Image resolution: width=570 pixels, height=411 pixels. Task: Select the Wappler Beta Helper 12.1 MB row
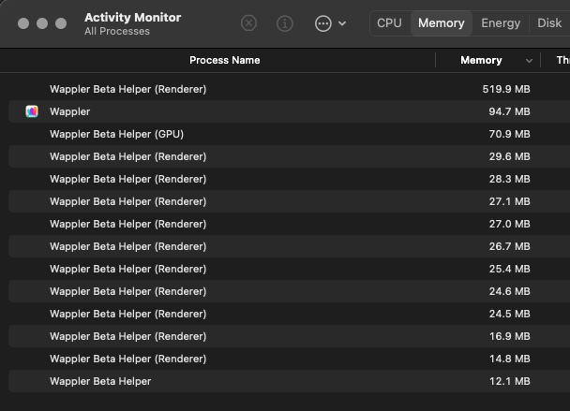pos(289,382)
